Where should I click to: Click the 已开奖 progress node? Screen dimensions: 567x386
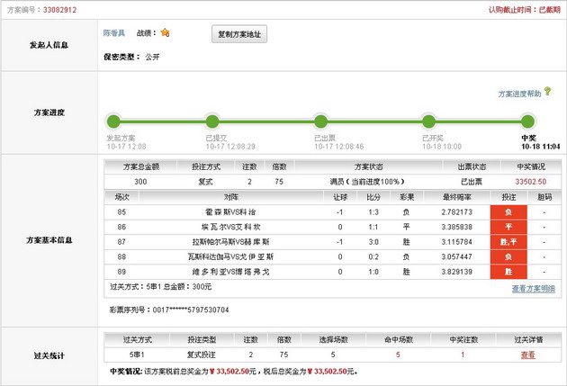click(427, 121)
